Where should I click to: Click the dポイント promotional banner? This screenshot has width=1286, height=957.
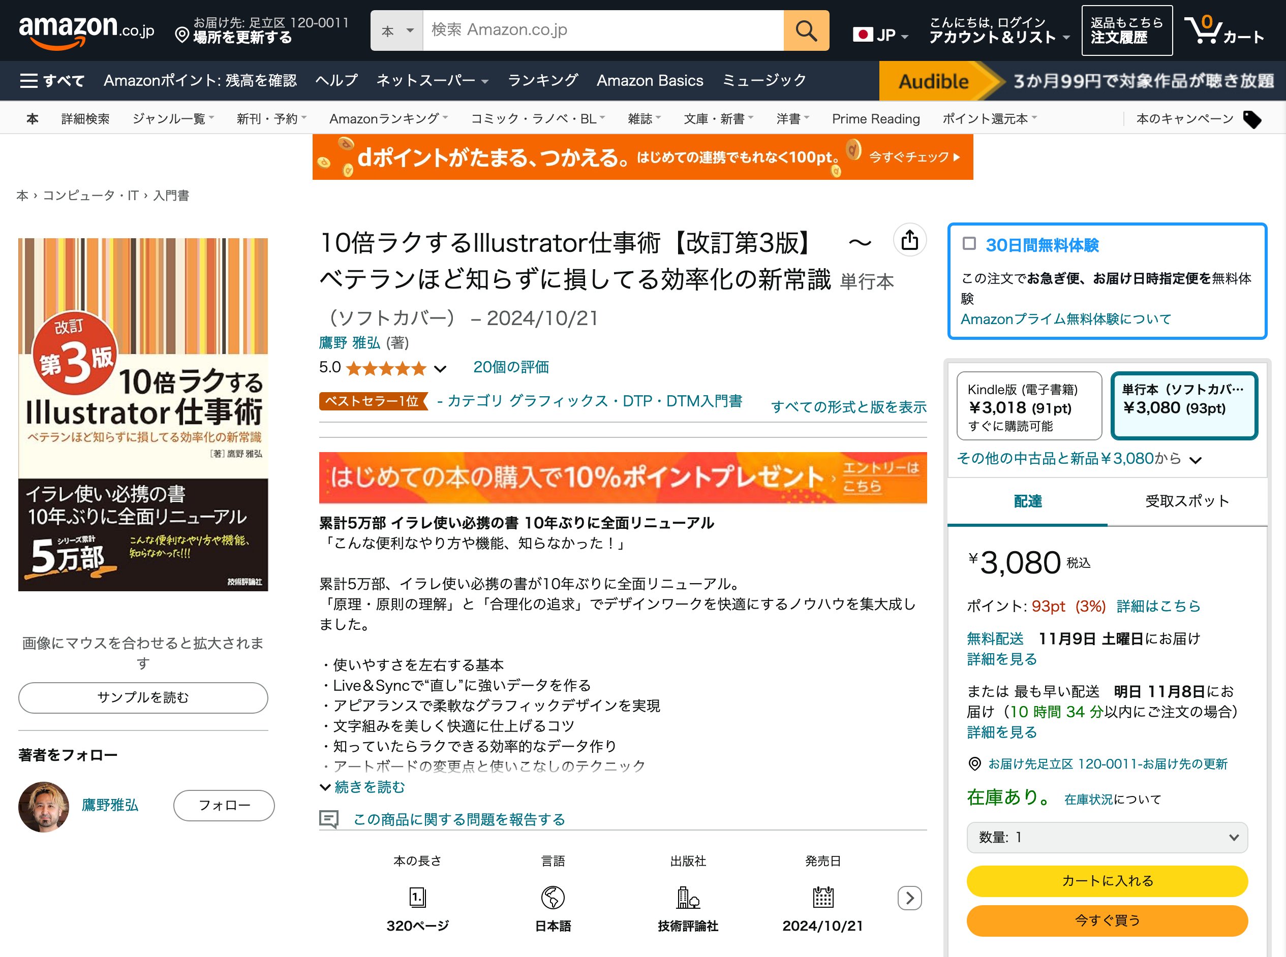pos(642,157)
